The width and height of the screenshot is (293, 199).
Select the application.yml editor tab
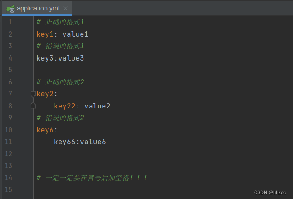[37, 8]
